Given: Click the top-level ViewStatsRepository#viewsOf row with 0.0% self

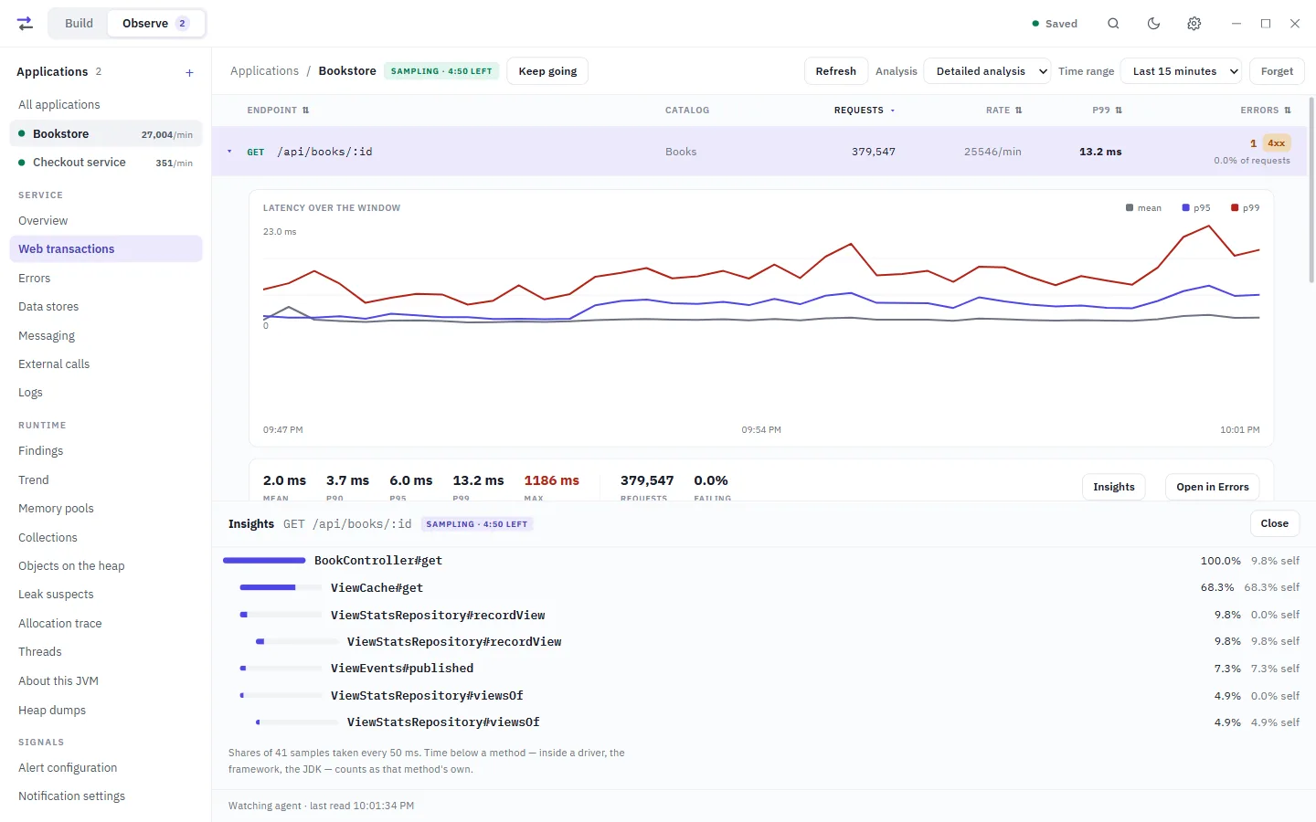Looking at the screenshot, I should pyautogui.click(x=760, y=696).
